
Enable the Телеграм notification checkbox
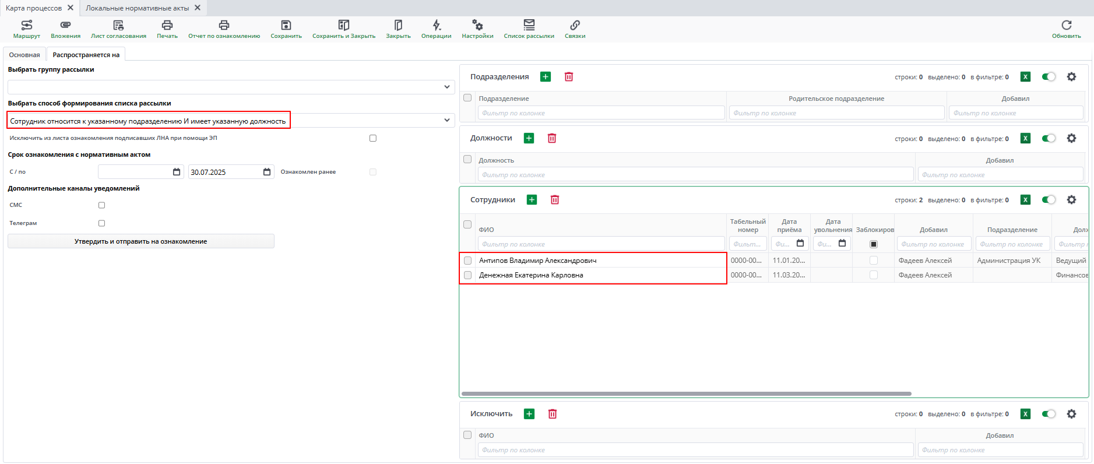pyautogui.click(x=101, y=223)
